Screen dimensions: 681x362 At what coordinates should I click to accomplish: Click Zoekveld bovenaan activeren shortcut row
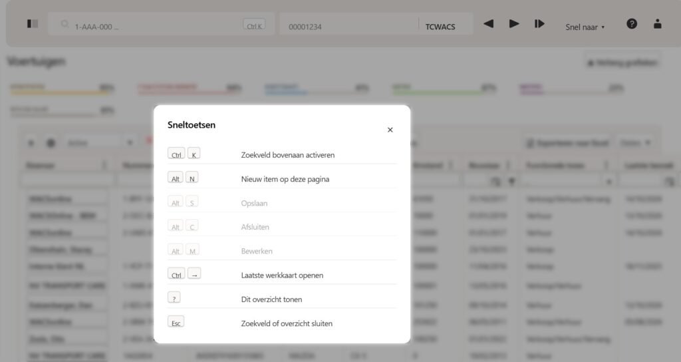coord(282,154)
